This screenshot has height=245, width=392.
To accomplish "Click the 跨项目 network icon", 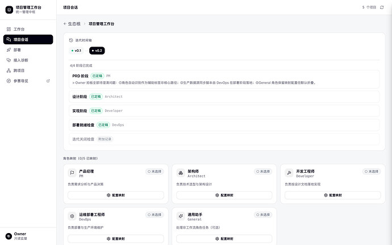I will coord(9,70).
